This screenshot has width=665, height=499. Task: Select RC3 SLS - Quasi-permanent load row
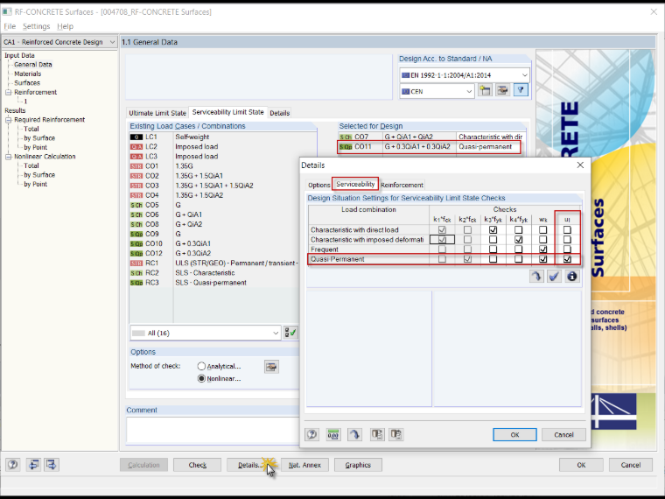[x=214, y=283]
